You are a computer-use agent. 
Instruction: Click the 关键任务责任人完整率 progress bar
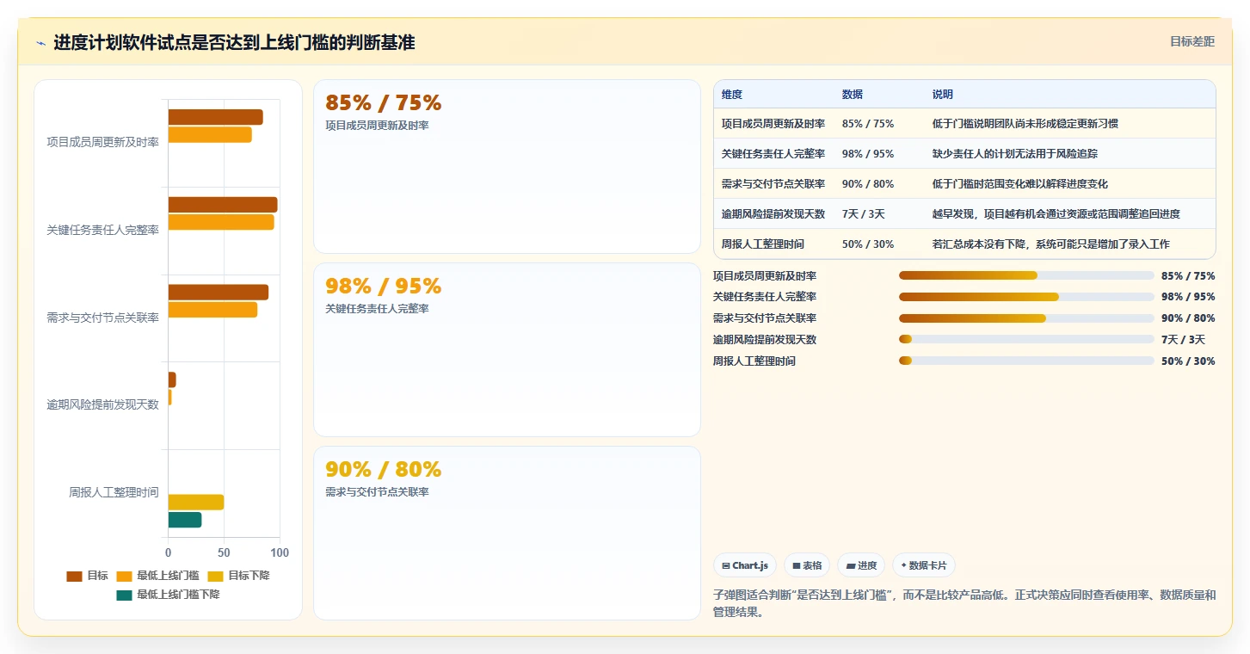(1026, 297)
